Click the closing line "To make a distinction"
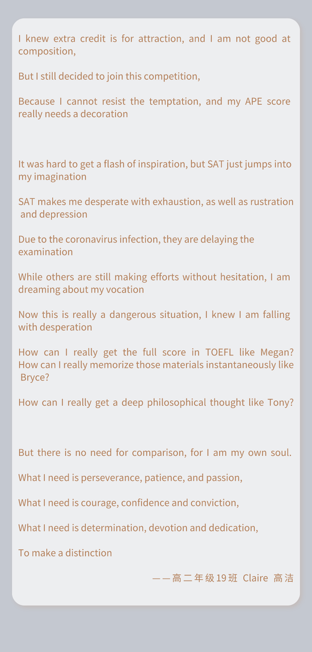The height and width of the screenshot is (652, 312). click(65, 553)
